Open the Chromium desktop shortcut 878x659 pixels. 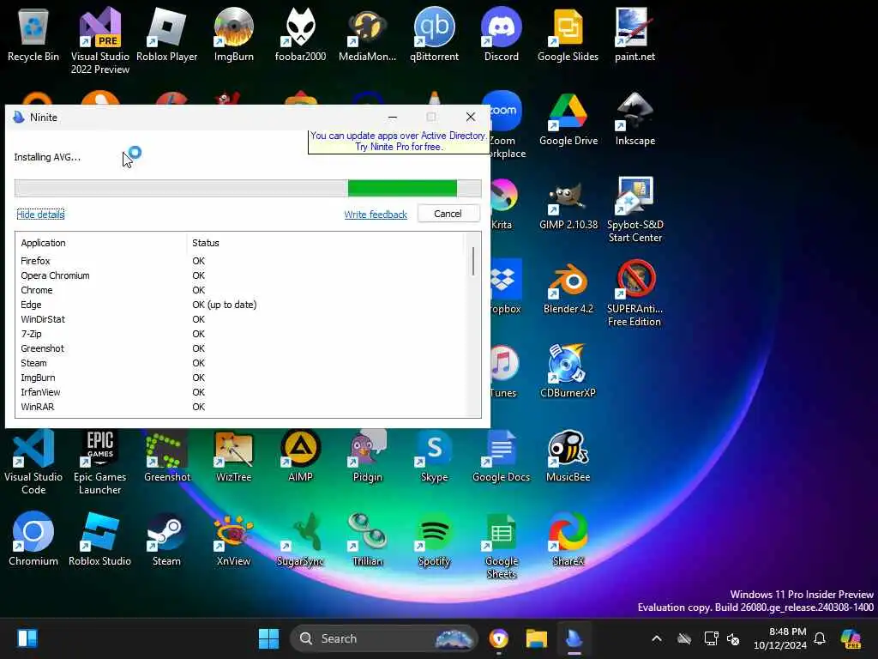point(33,539)
